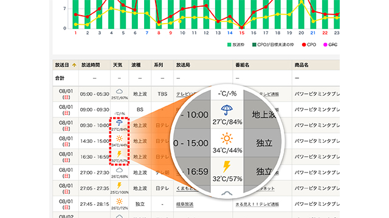Click the dark green CPOが目標未達の枠 legend swatch
This screenshot has width=389, height=218.
[x=254, y=45]
